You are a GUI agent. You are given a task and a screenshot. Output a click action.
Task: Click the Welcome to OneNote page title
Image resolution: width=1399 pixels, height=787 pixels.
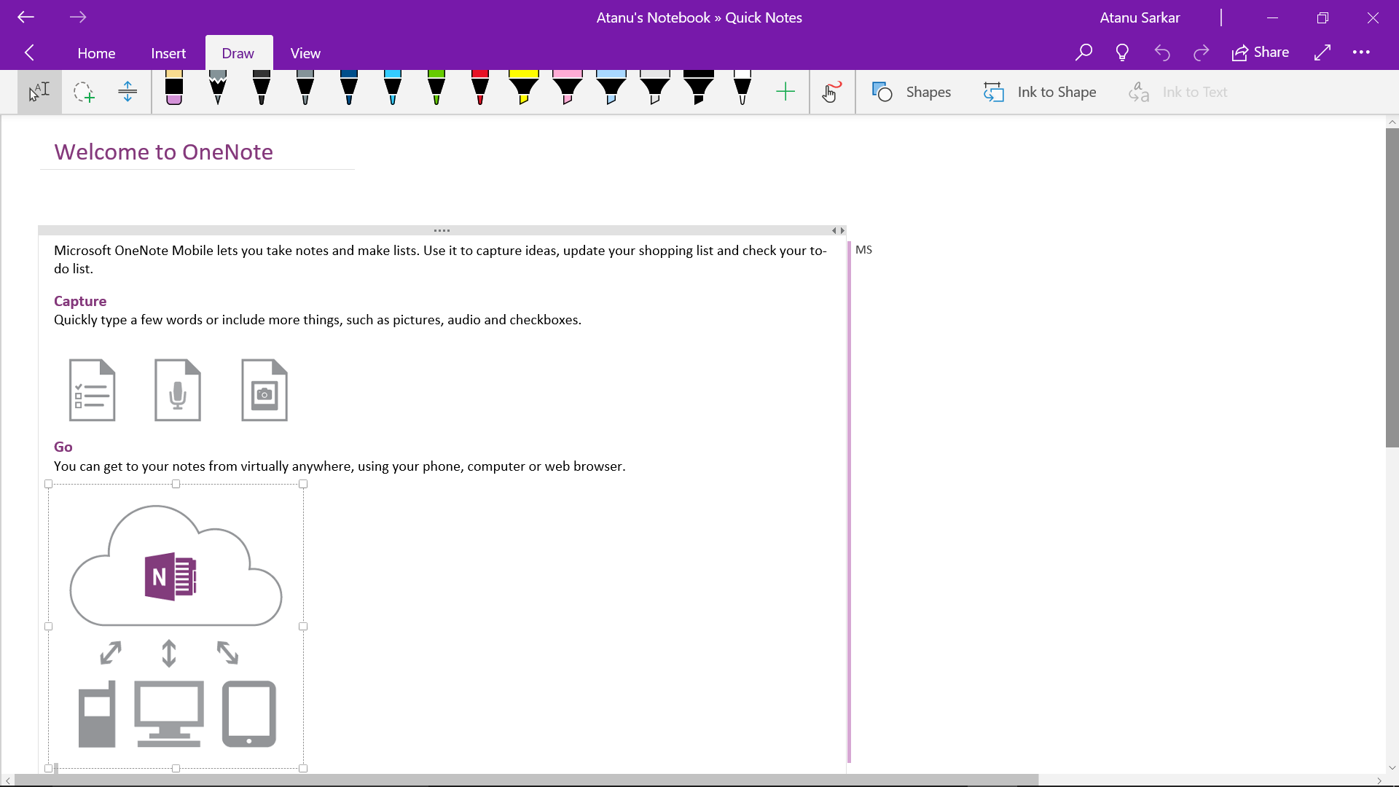point(164,152)
